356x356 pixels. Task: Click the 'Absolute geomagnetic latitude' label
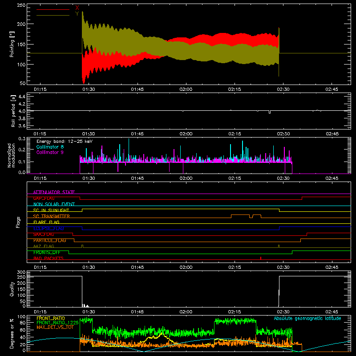coord(307,319)
